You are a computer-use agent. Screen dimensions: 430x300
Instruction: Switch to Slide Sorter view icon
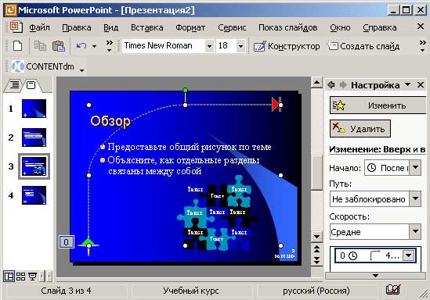click(21, 277)
